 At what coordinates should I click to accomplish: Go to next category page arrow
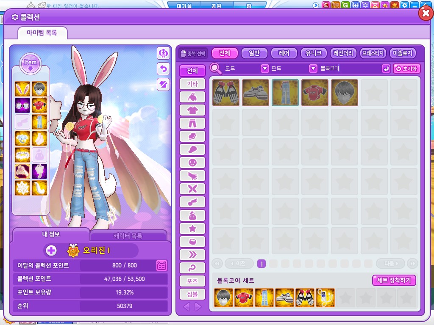[x=198, y=307]
